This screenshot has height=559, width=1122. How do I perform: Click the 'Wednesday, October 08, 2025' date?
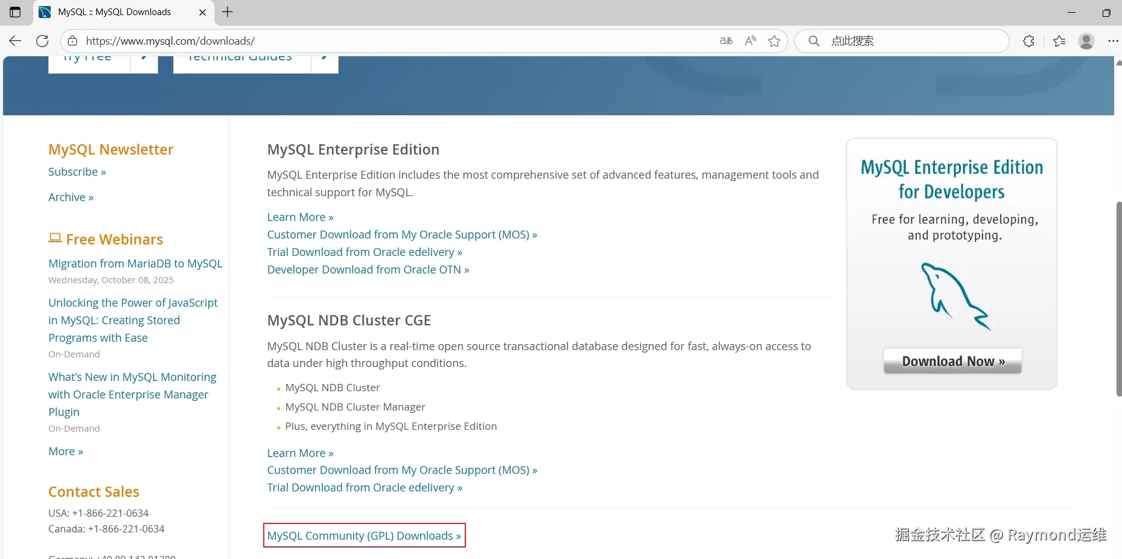[111, 280]
